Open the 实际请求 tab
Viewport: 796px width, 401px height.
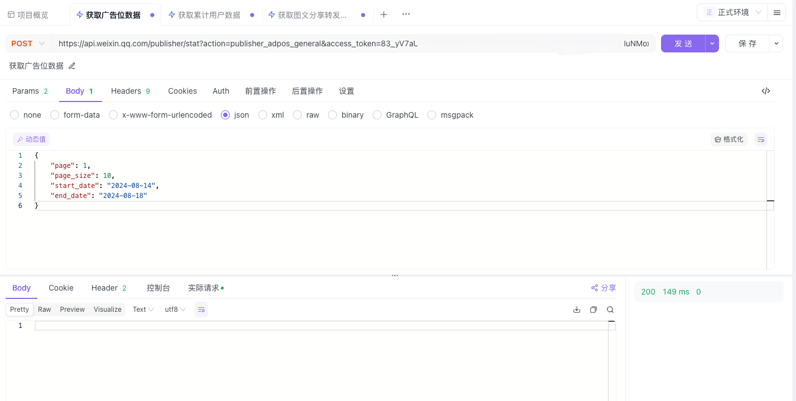(x=206, y=288)
